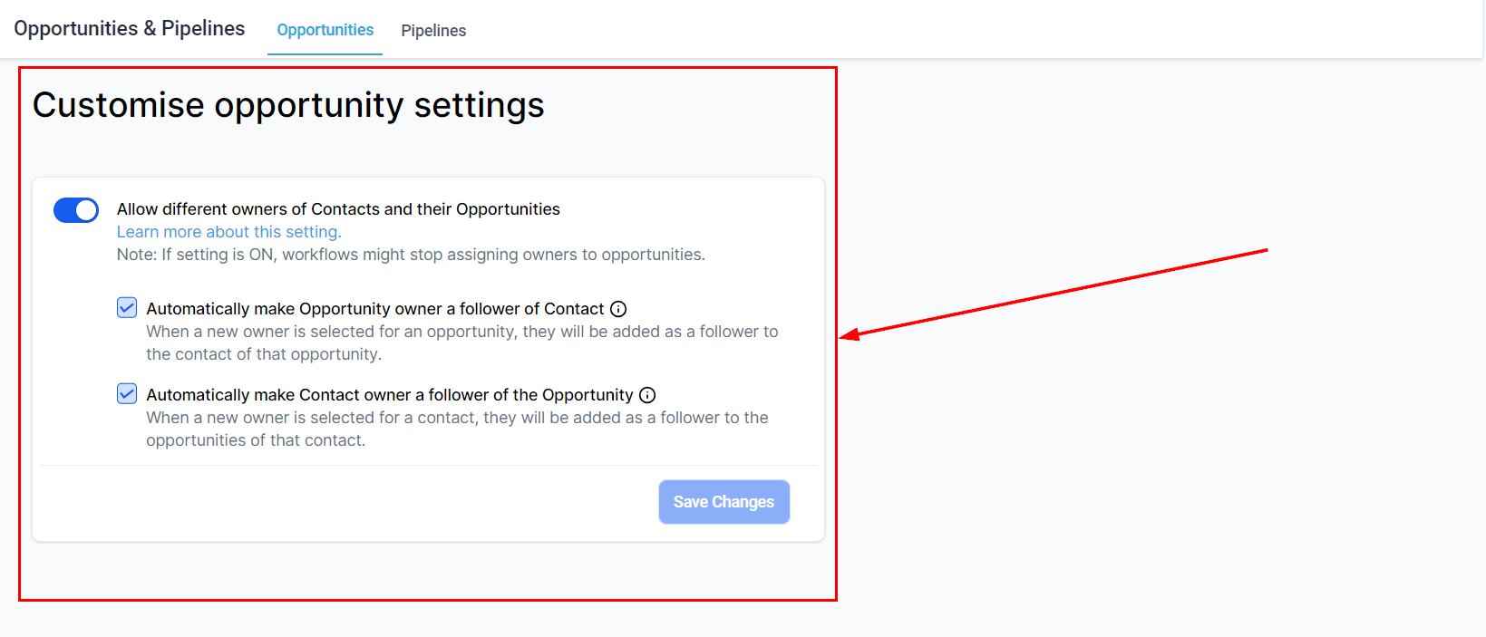Switch to the Opportunities tab

(325, 30)
